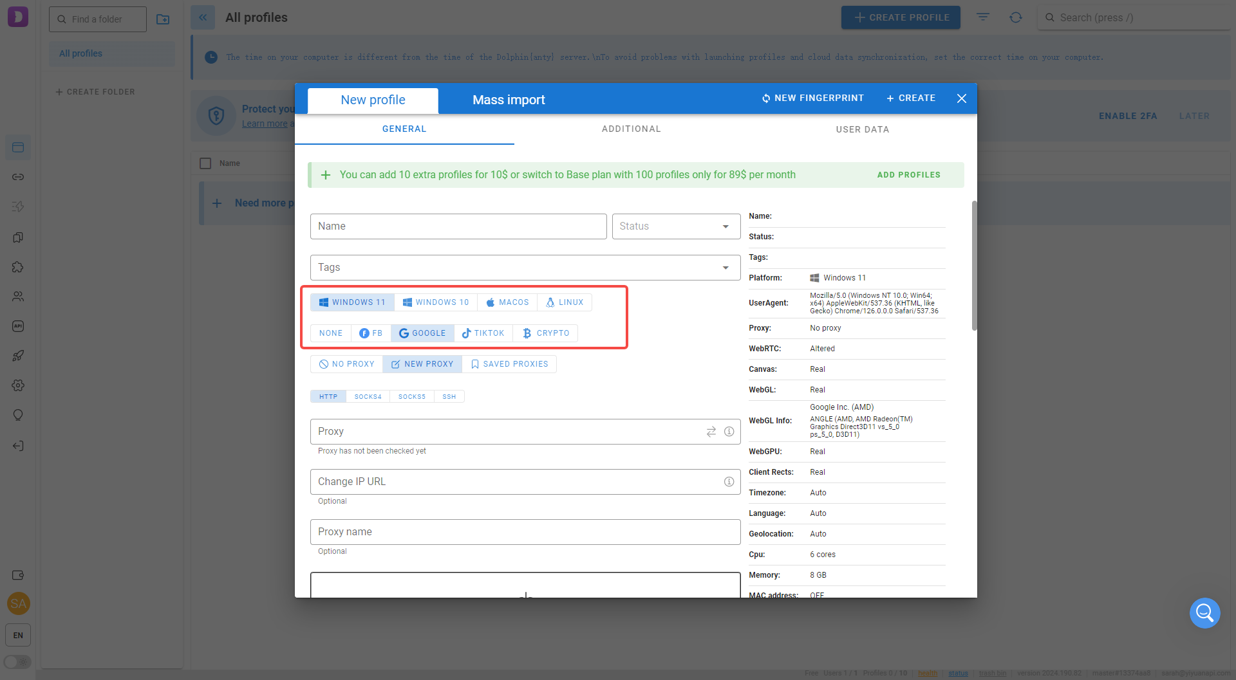Expand the Tags dropdown
Image resolution: width=1236 pixels, height=680 pixels.
pos(726,268)
